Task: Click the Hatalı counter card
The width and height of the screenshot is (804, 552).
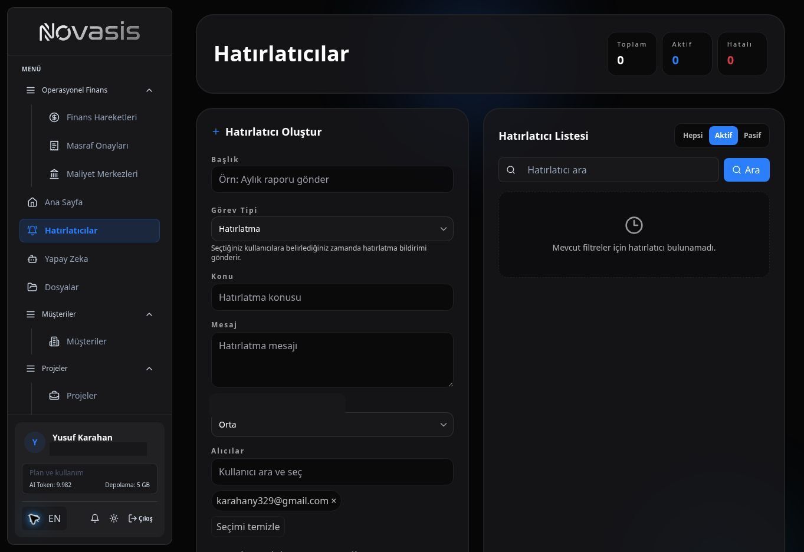Action: click(742, 54)
